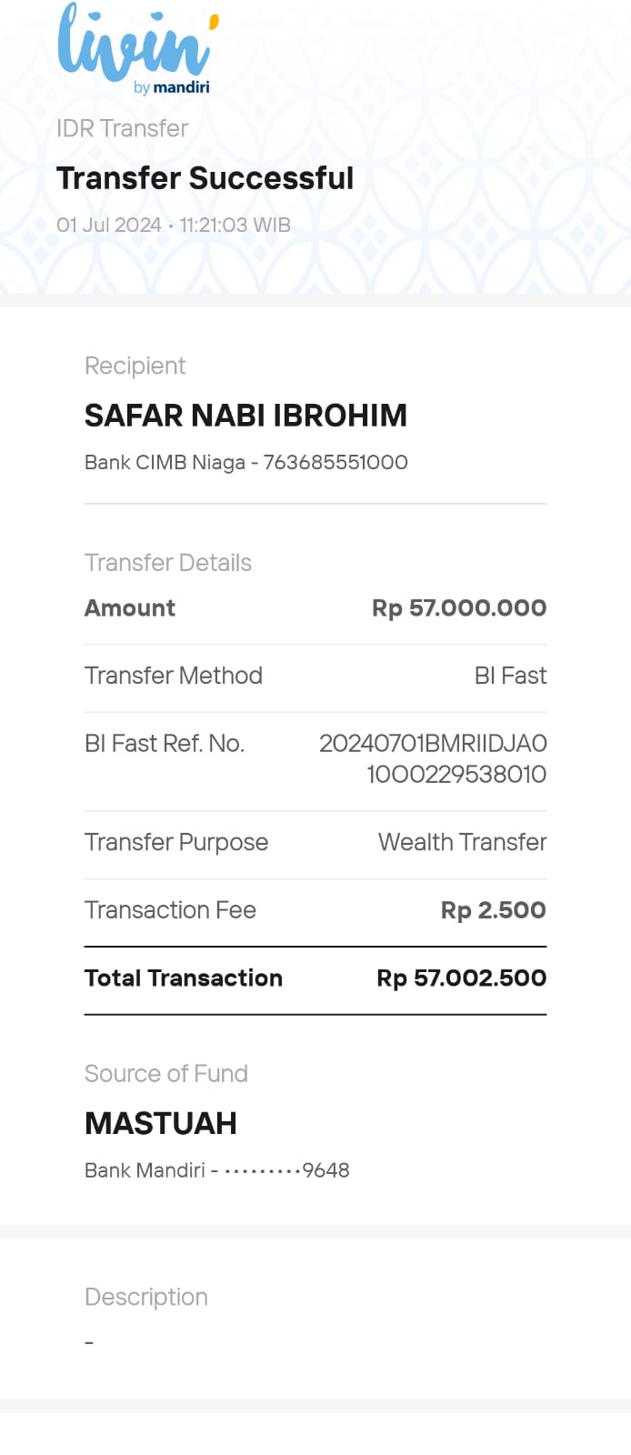Select the Rp 57.000.000 amount value
The height and width of the screenshot is (1455, 631).
tap(459, 608)
